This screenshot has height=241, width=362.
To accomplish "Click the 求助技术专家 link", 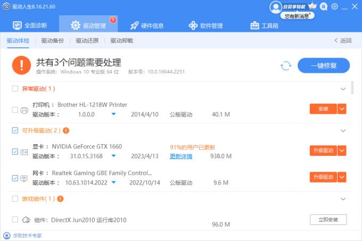I will (27, 236).
